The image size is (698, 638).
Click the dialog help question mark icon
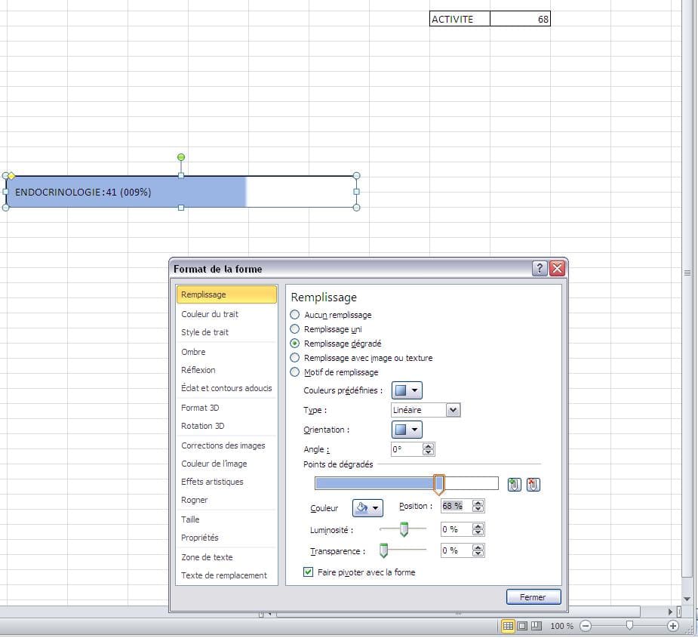pos(540,269)
